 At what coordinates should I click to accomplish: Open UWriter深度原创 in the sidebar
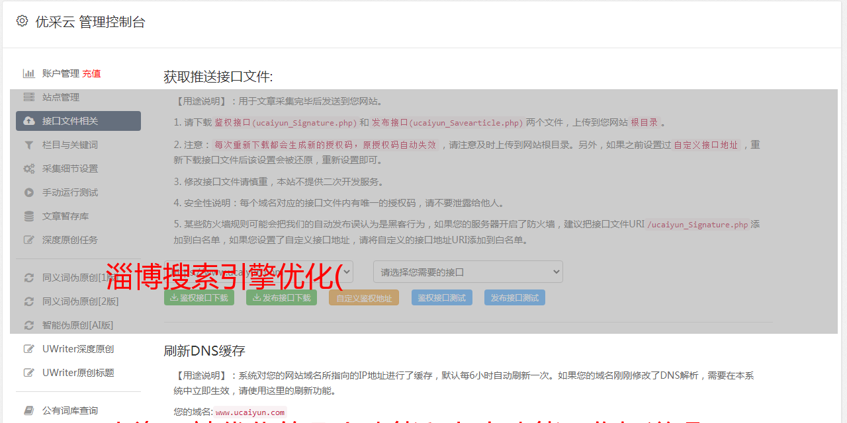click(x=78, y=349)
